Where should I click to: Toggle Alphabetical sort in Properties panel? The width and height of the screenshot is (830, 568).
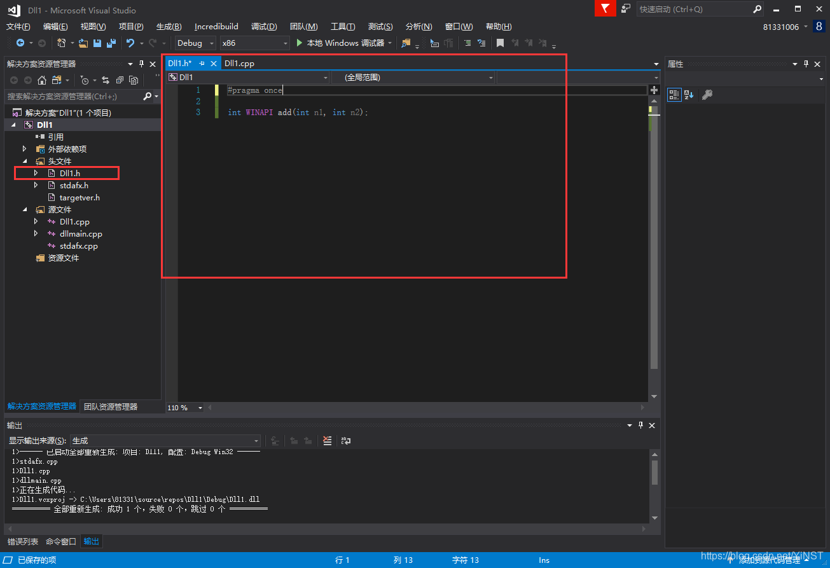coord(689,95)
